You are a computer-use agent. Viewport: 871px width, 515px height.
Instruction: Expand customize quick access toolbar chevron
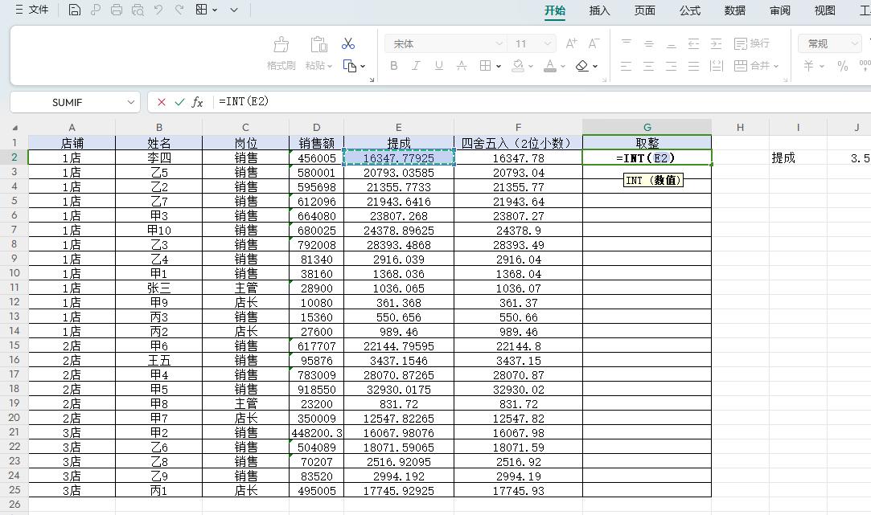pos(234,10)
